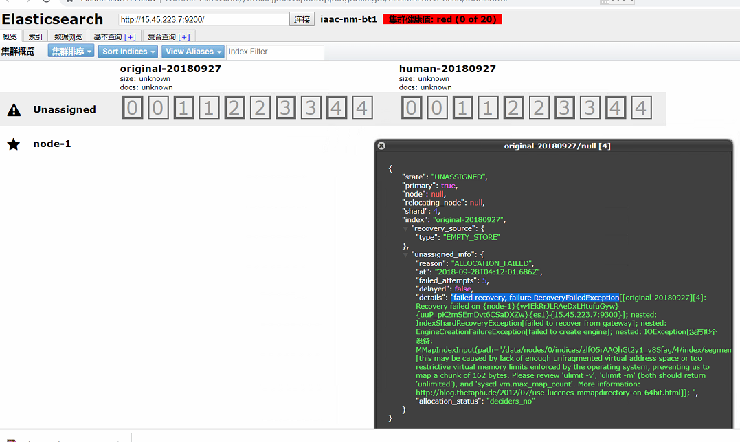Click the blog.thetaphi.de URL in details

coord(548,393)
